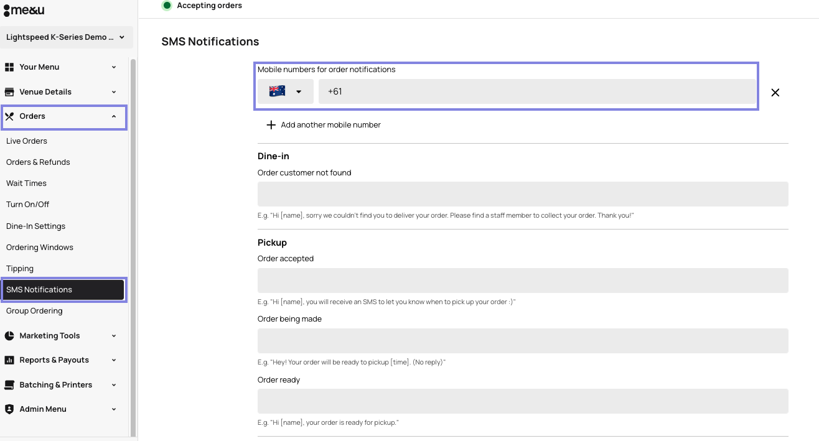Open the Tipping settings page

tap(19, 268)
